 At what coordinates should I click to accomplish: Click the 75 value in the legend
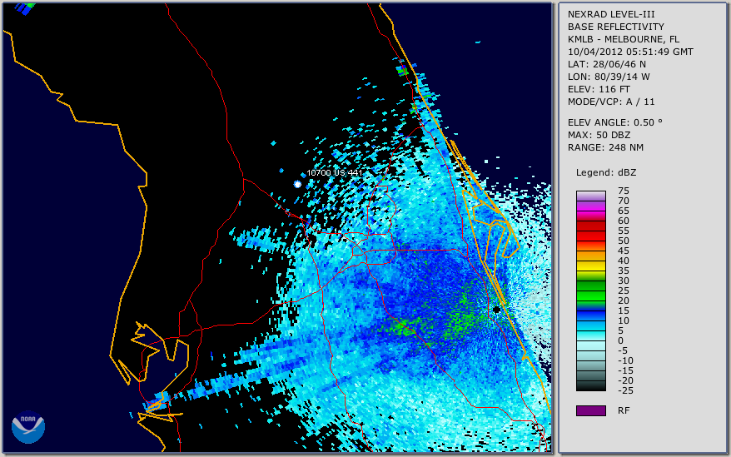[x=624, y=191]
